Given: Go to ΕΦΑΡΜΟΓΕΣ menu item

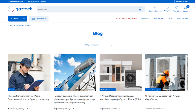Looking at the screenshot, I should (159, 19).
